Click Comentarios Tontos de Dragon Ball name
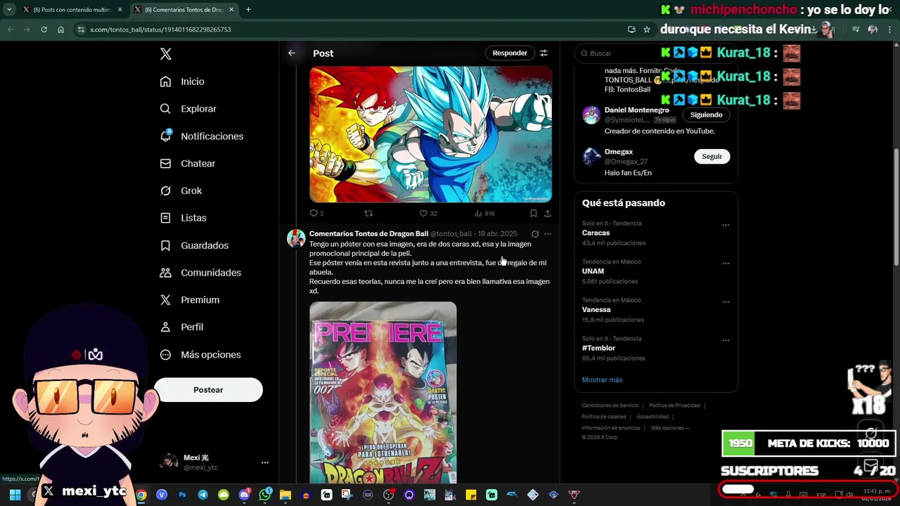The width and height of the screenshot is (900, 506). [x=368, y=233]
